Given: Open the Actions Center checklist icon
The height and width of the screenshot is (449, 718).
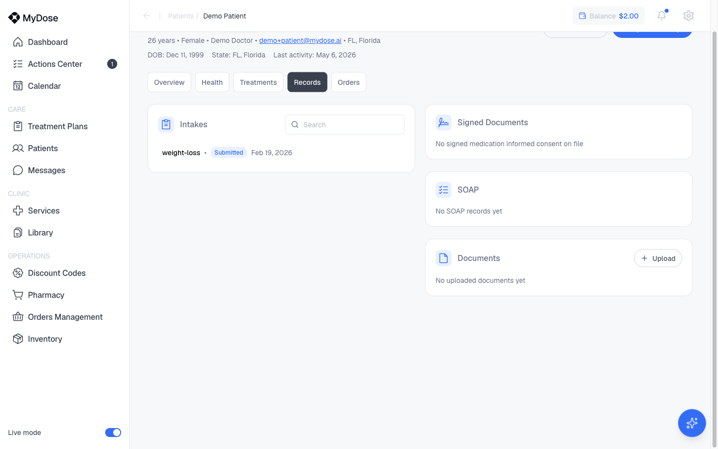Looking at the screenshot, I should [x=18, y=64].
